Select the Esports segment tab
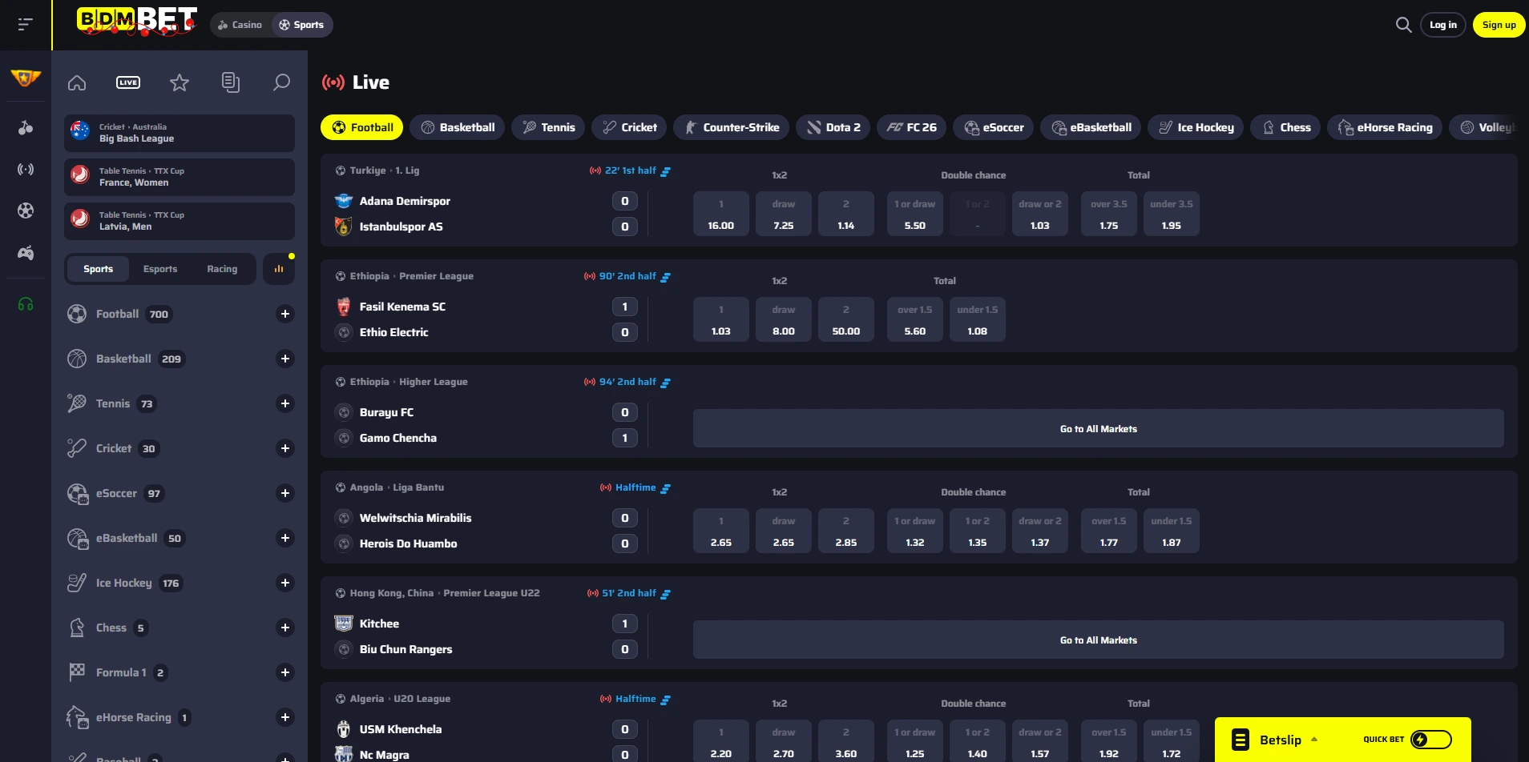 click(x=160, y=269)
